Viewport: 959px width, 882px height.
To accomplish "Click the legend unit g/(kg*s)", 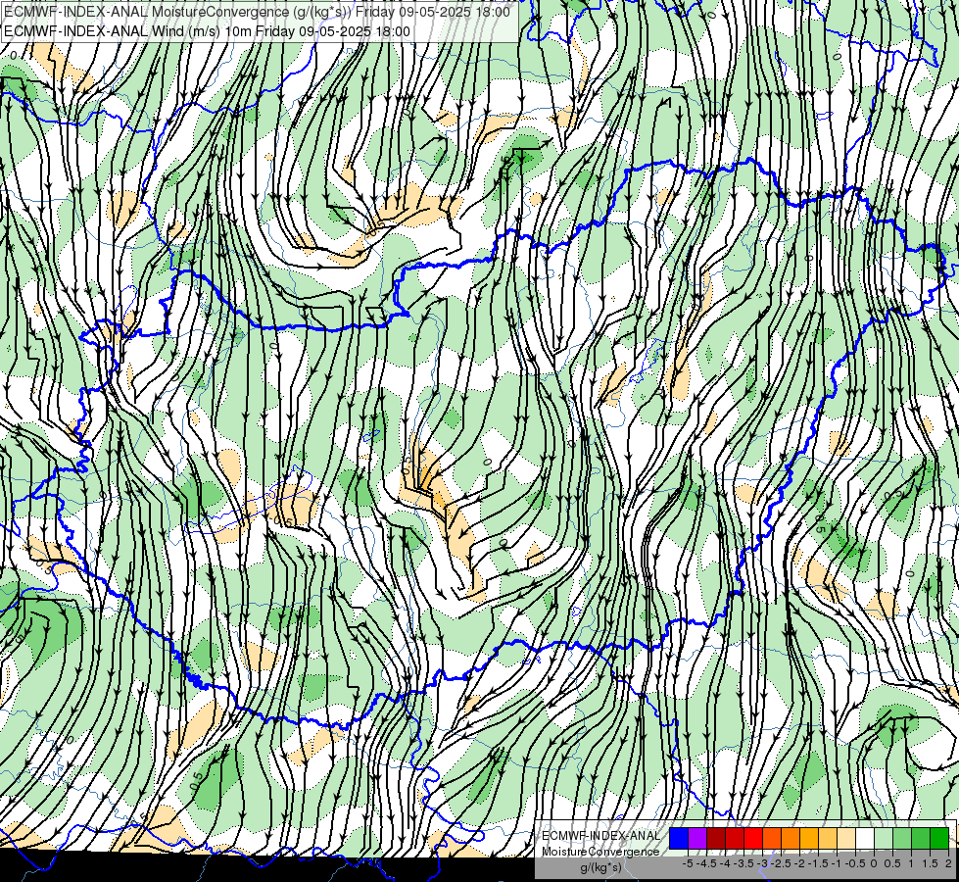I will point(601,867).
